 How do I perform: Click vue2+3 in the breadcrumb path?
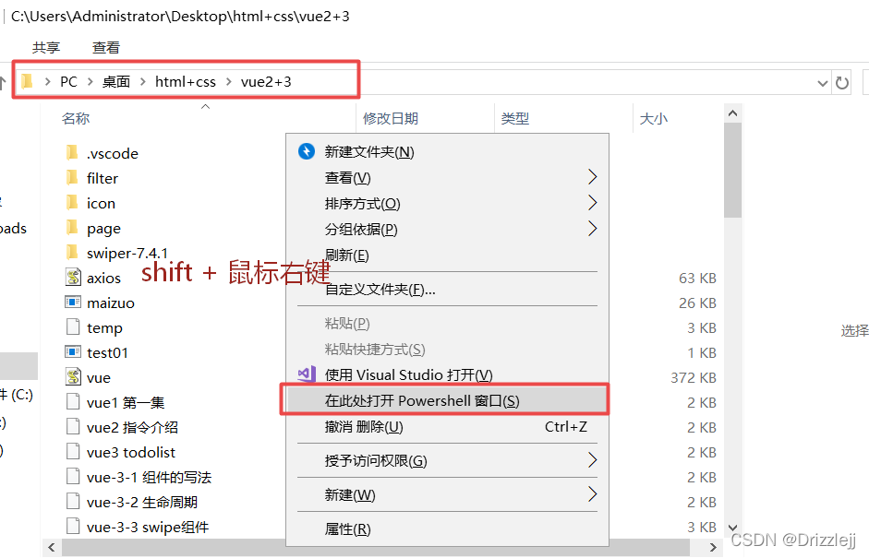[266, 82]
